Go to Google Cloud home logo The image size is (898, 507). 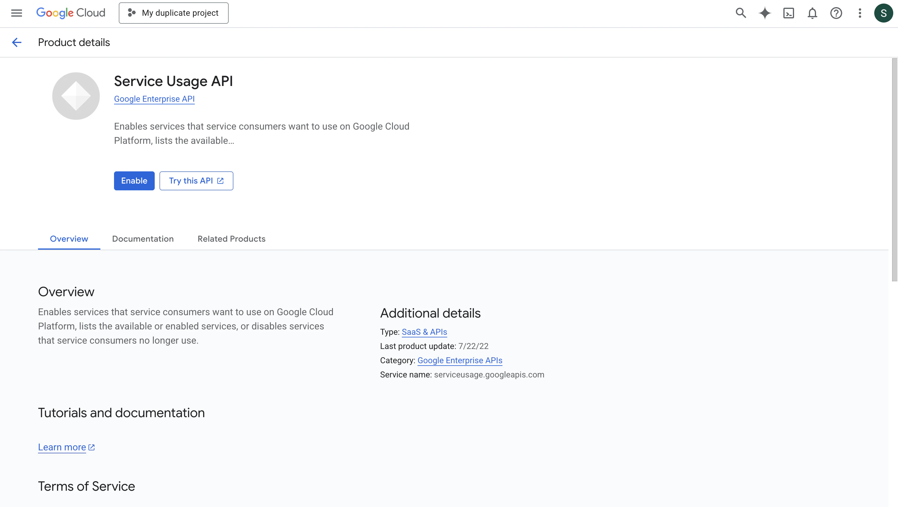pyautogui.click(x=71, y=13)
